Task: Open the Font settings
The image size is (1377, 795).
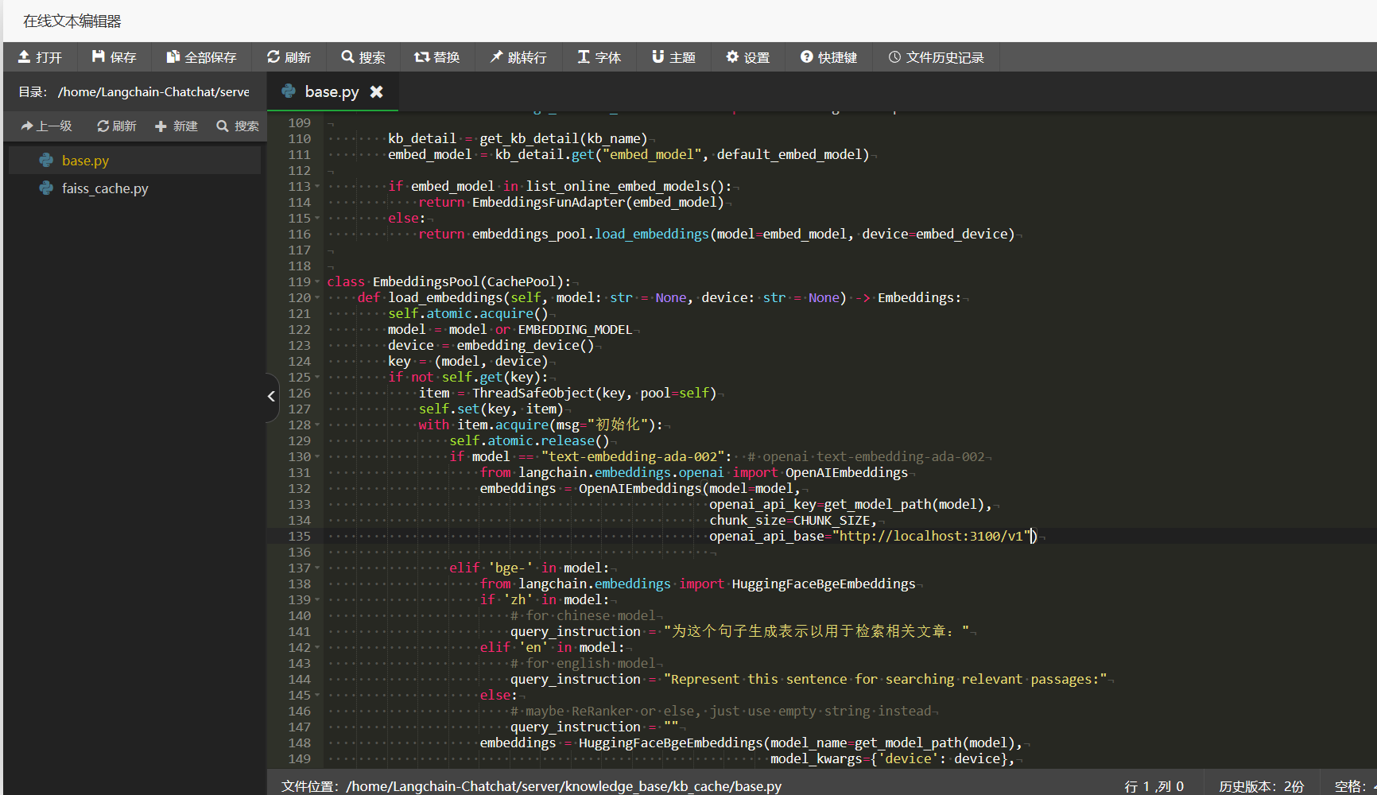Action: point(599,57)
